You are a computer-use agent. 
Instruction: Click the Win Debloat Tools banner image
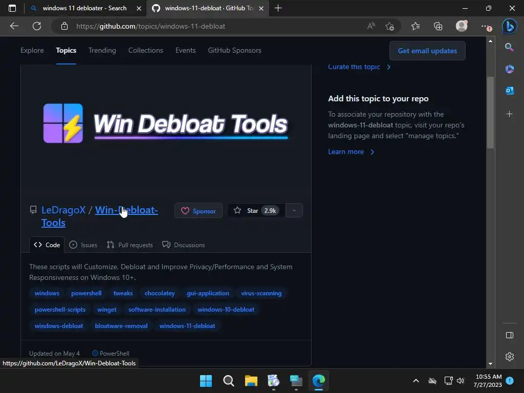[x=166, y=124]
